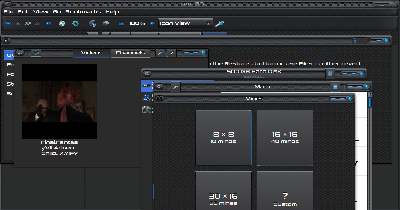
Task: Toggle checkmark selection mode in Videos
Action: (172, 53)
